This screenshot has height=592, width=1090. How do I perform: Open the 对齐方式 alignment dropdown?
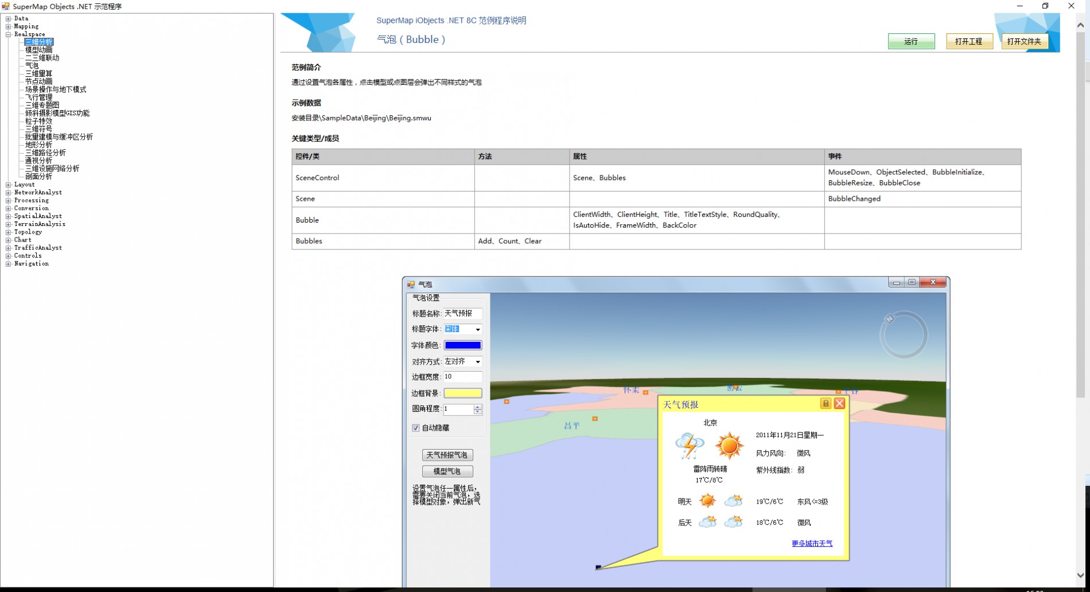[478, 362]
